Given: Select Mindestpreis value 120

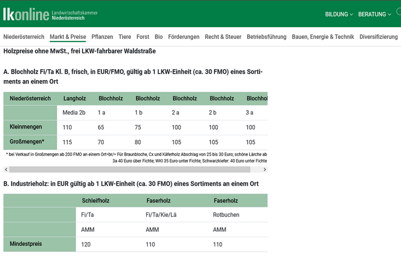Looking at the screenshot, I should (x=86, y=244).
